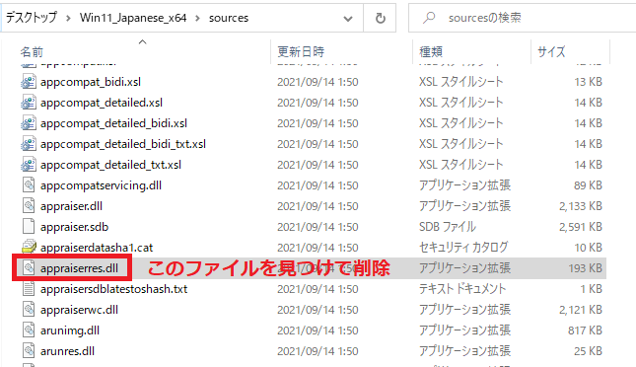Click the appraiser.sdb blank file icon
This screenshot has width=636, height=367.
click(29, 227)
